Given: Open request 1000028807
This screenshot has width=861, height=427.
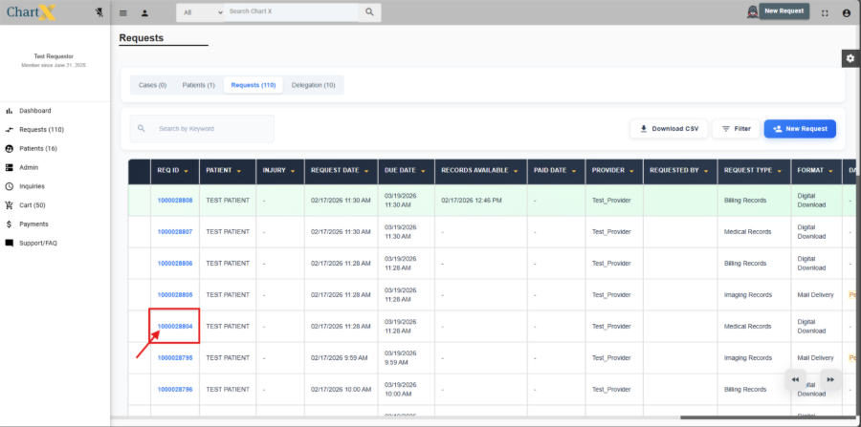Looking at the screenshot, I should 175,232.
